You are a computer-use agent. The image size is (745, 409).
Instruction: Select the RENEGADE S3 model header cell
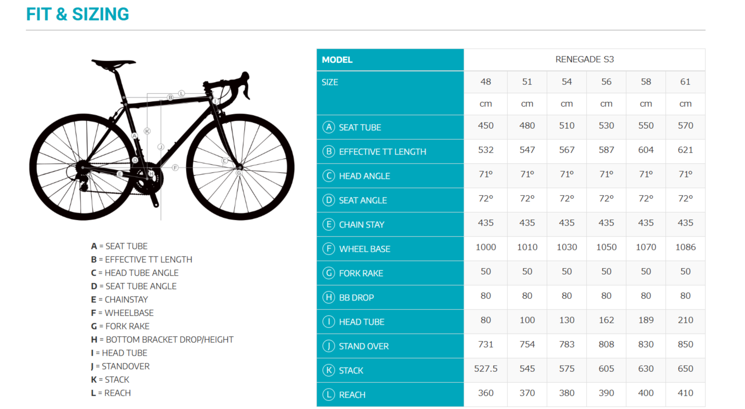(x=584, y=60)
